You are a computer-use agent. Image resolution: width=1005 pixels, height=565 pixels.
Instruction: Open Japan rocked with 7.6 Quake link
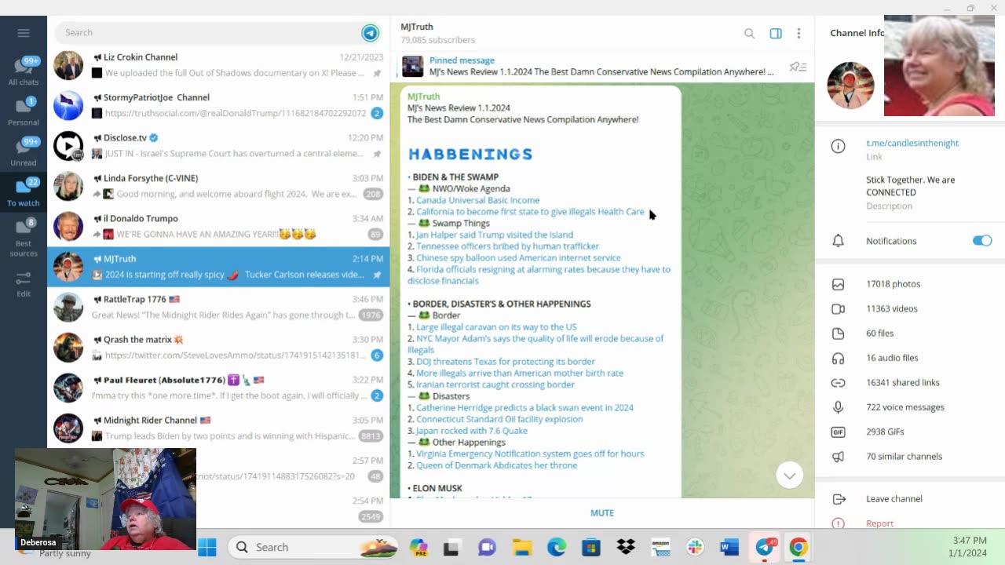tap(472, 431)
